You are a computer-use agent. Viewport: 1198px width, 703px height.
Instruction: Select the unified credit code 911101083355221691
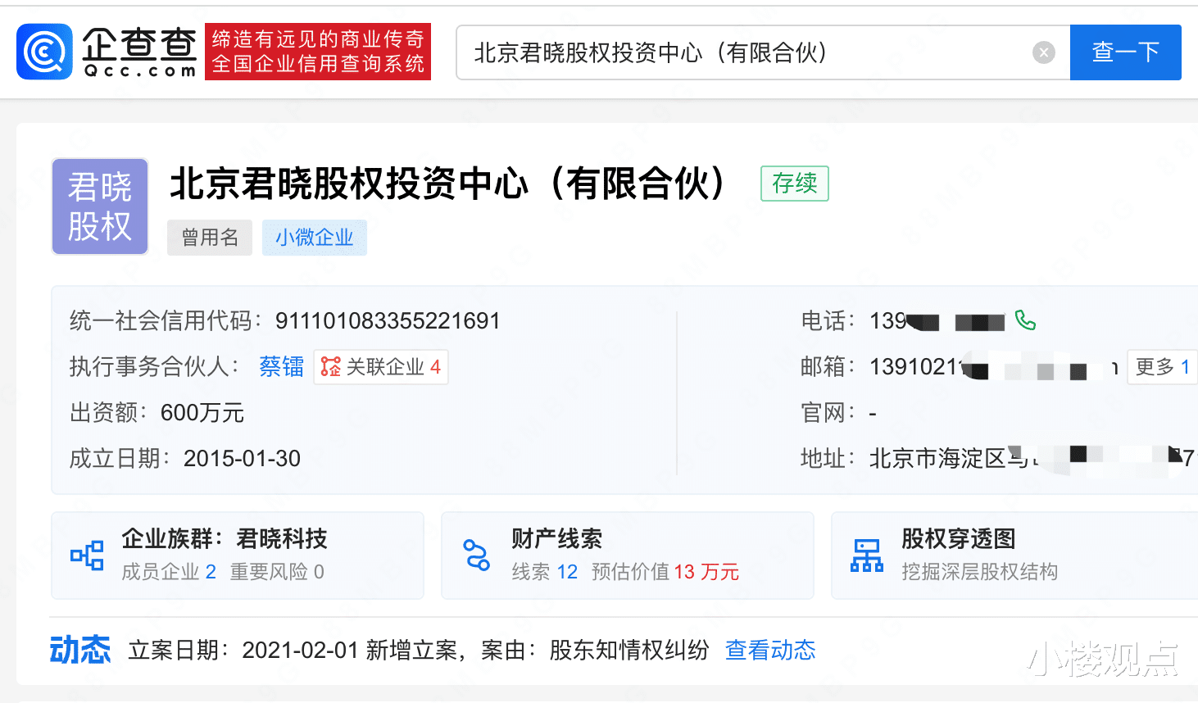388,320
